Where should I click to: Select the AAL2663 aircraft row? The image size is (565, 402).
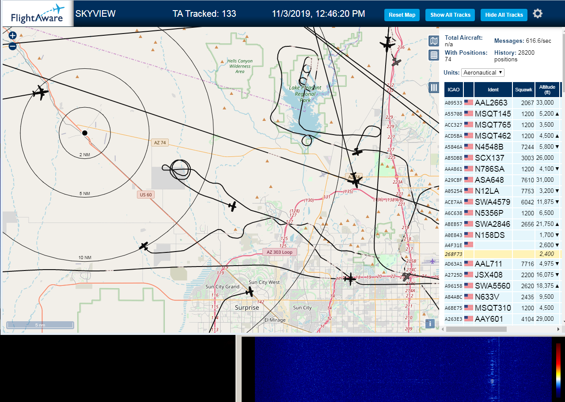pyautogui.click(x=502, y=102)
